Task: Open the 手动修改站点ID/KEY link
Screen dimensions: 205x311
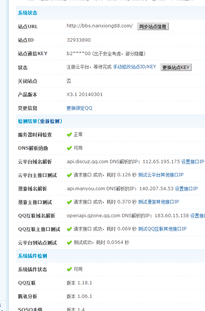Action: click(135, 67)
